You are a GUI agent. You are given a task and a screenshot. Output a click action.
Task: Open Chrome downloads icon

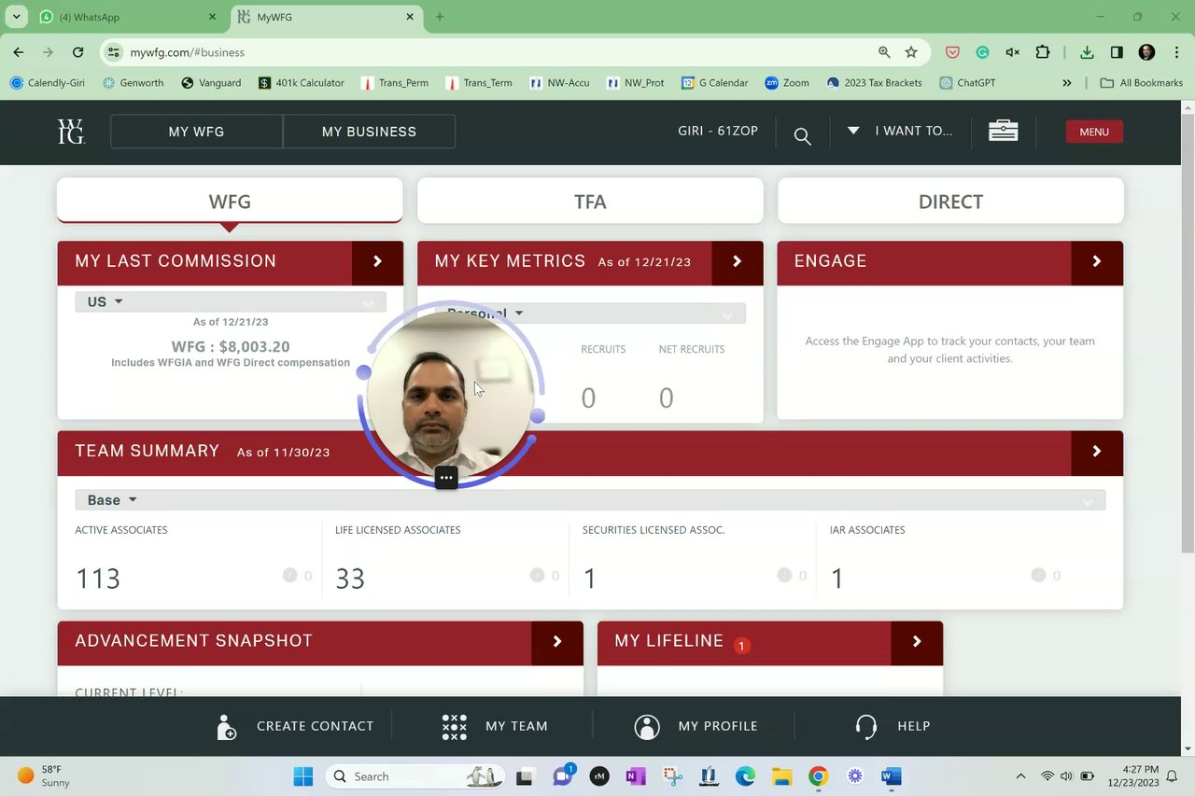coord(1087,52)
